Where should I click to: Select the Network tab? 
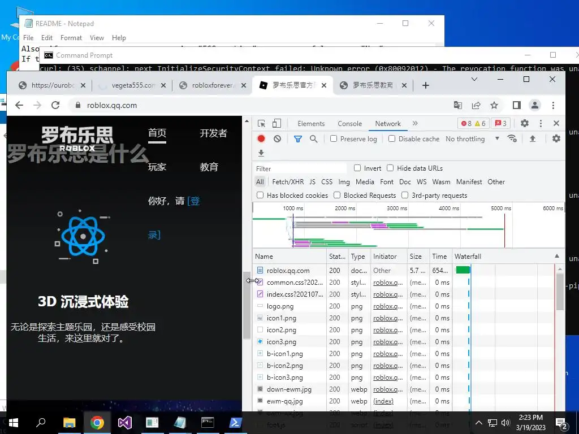pyautogui.click(x=388, y=124)
